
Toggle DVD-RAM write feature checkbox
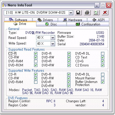point(36,82)
